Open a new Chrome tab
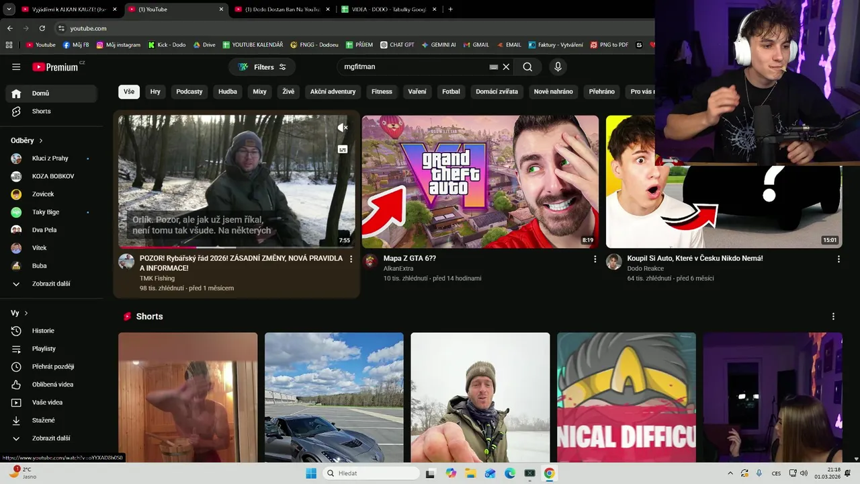 tap(450, 9)
